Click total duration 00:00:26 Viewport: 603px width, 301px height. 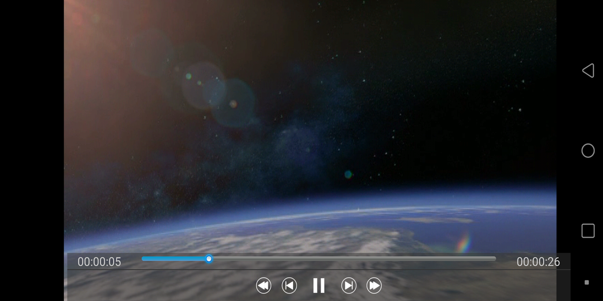click(x=538, y=261)
